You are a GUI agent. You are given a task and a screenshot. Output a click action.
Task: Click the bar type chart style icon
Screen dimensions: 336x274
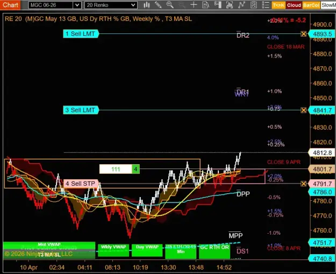point(147,5)
